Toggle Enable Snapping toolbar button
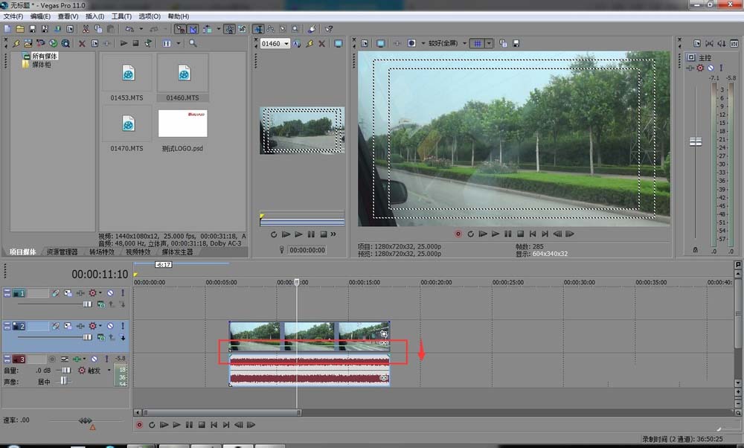 click(x=180, y=29)
